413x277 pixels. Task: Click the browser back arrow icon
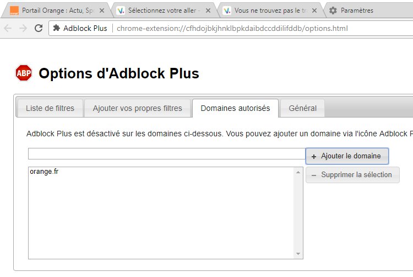[x=8, y=28]
